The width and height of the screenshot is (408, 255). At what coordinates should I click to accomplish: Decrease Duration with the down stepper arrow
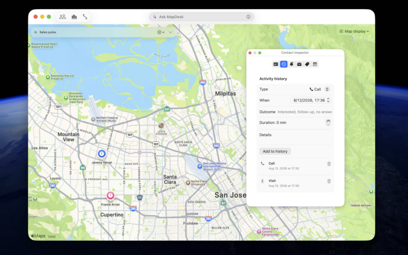[x=328, y=124]
